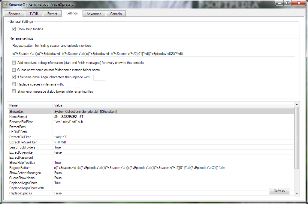This screenshot has width=308, height=204.
Task: Select the ShowActionMessages row
Action: coord(151,173)
